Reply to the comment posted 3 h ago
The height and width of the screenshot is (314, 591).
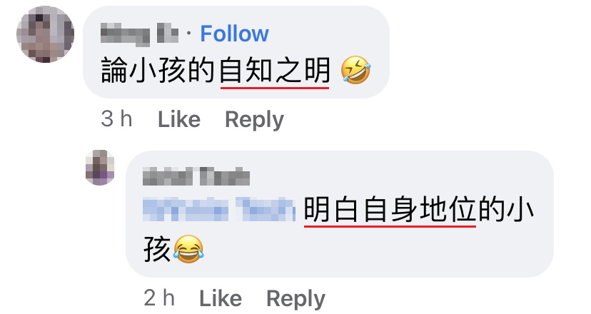click(254, 120)
